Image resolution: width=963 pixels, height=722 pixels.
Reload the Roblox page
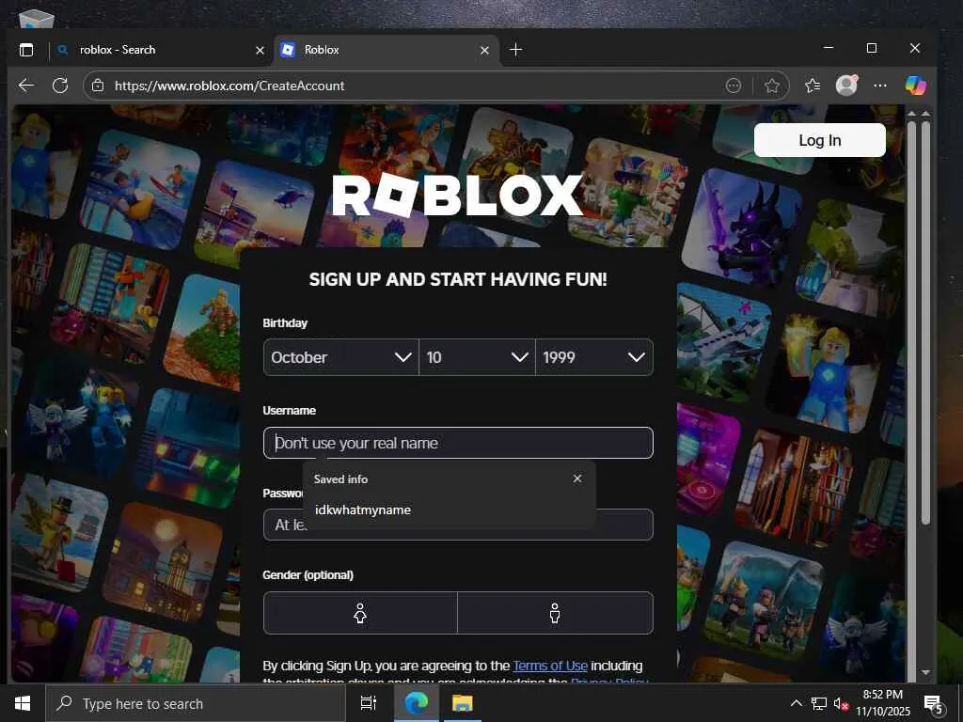click(x=60, y=86)
